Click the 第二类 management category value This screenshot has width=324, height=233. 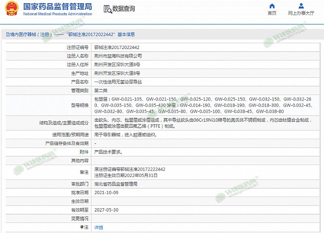click(x=101, y=90)
